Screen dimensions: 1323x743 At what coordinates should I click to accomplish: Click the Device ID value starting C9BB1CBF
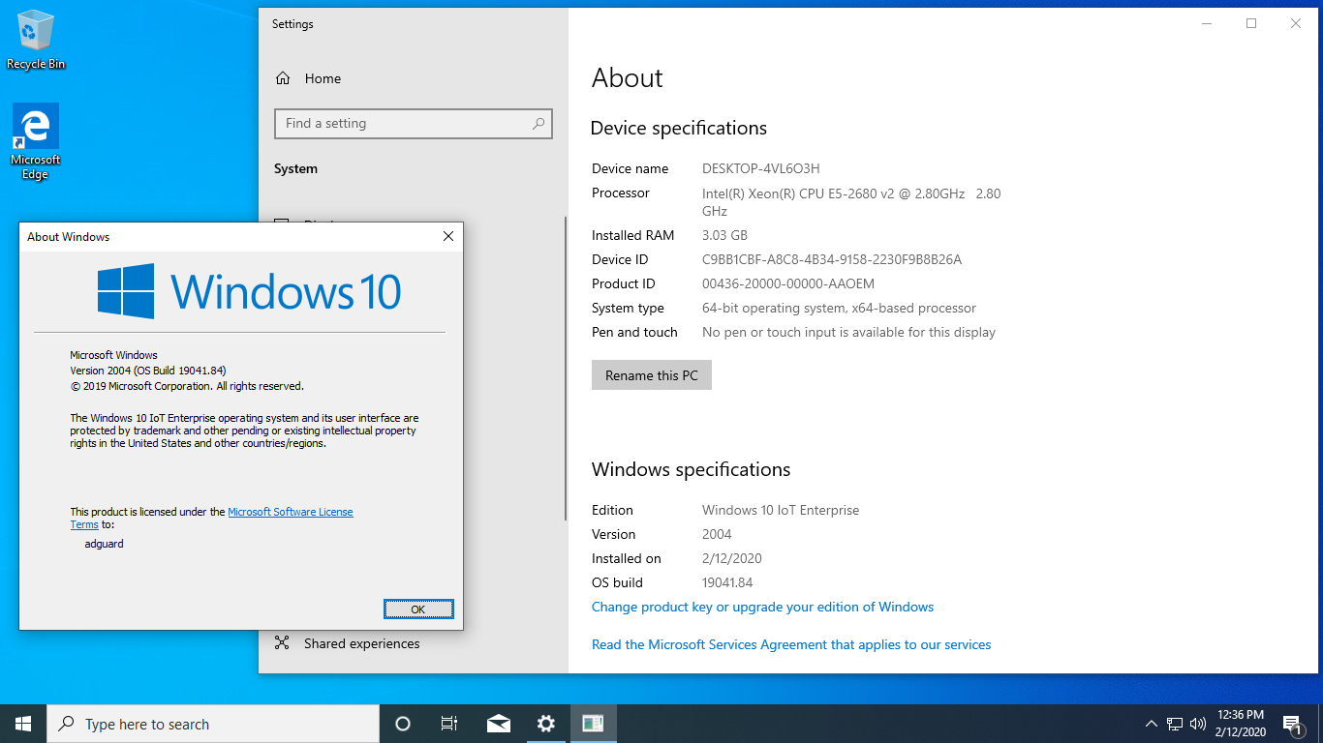(832, 259)
